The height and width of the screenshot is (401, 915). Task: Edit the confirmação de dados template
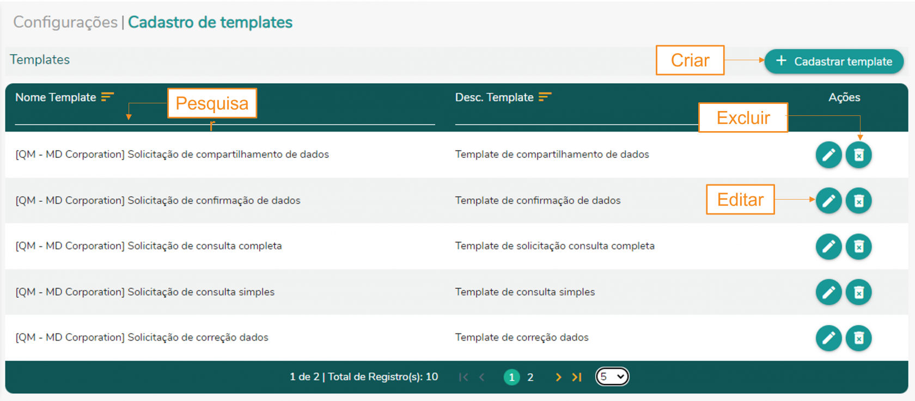point(829,201)
